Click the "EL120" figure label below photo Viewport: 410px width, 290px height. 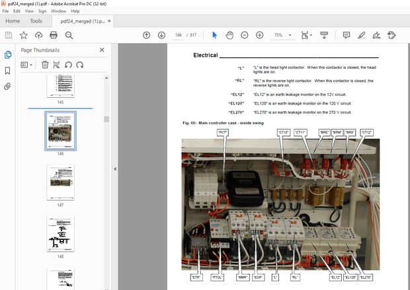[x=350, y=277]
